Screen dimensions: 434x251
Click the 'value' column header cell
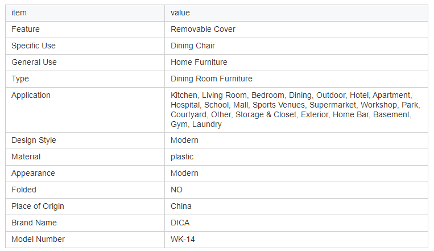(296, 13)
